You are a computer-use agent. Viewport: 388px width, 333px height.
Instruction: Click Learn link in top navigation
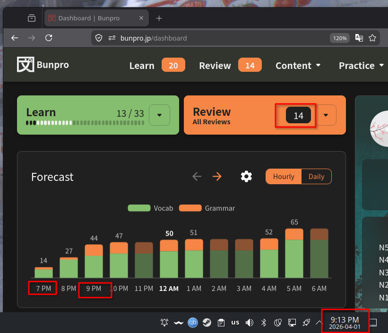tap(142, 66)
